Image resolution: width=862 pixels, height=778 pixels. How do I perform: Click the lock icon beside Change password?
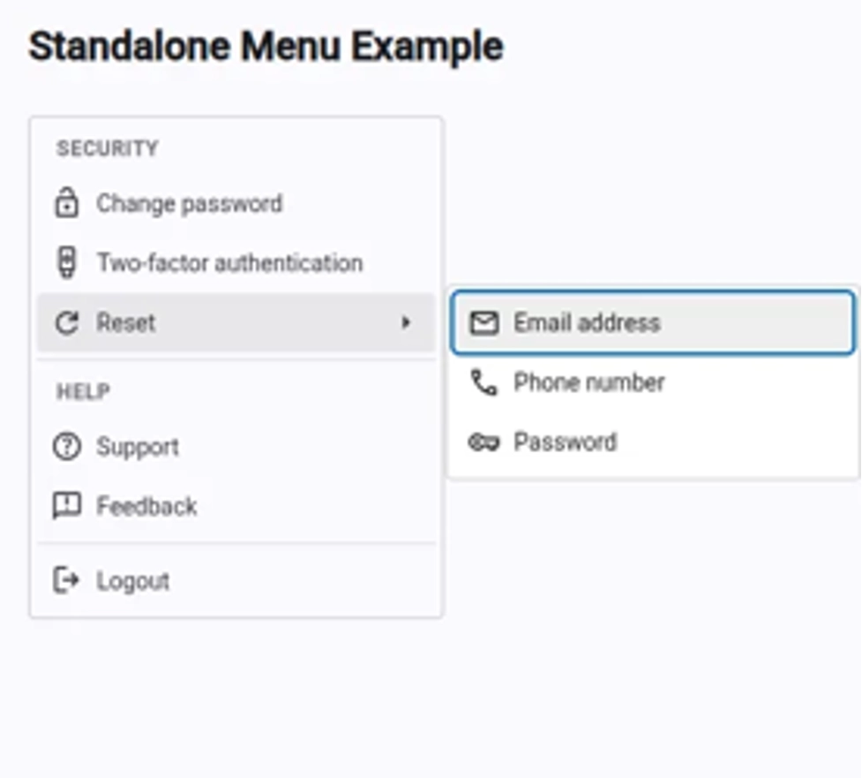pos(66,204)
